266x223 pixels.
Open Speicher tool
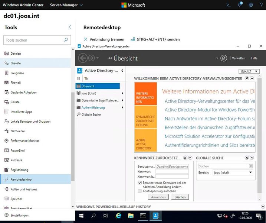point(35,199)
